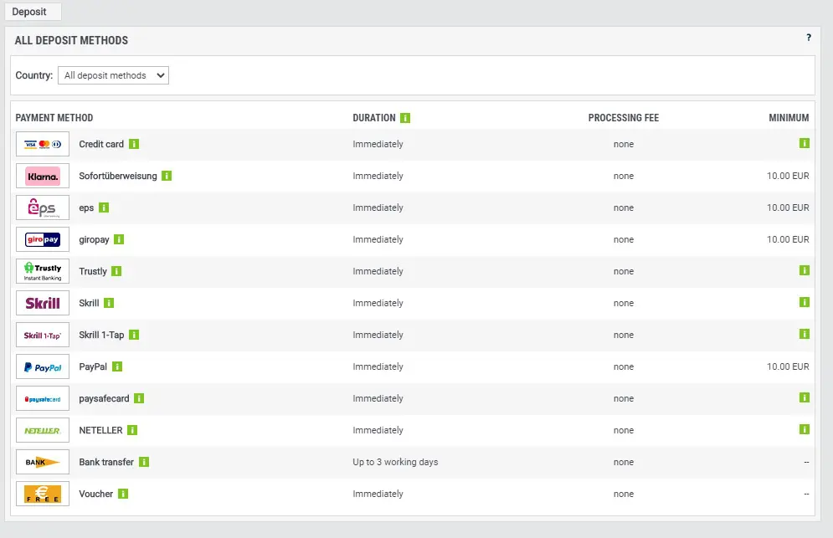Screen dimensions: 833x538
Task: Click the 10.00 EUR minimum for Sofortüberweisung
Action: tap(788, 176)
